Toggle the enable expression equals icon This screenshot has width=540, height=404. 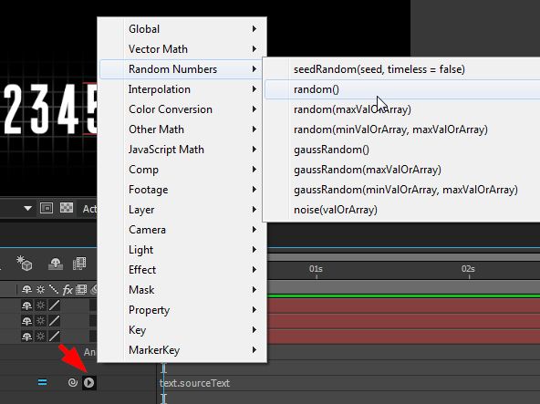[42, 382]
